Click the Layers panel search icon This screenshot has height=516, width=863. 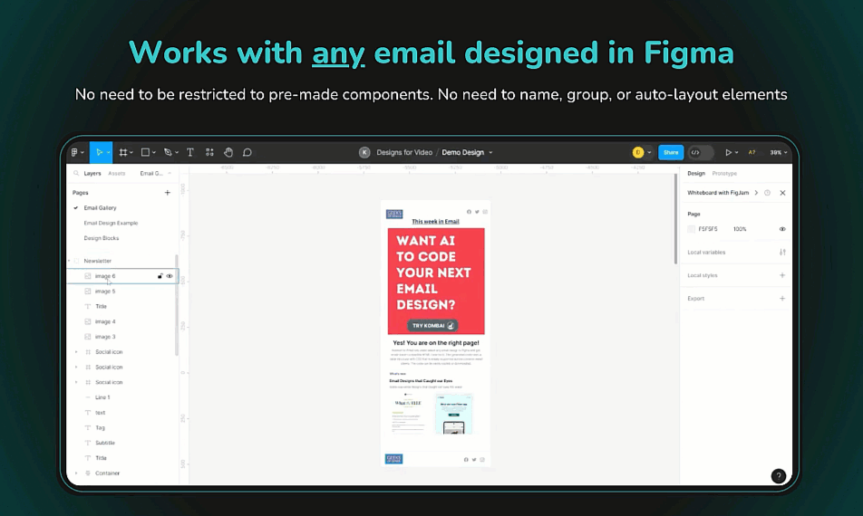click(76, 173)
